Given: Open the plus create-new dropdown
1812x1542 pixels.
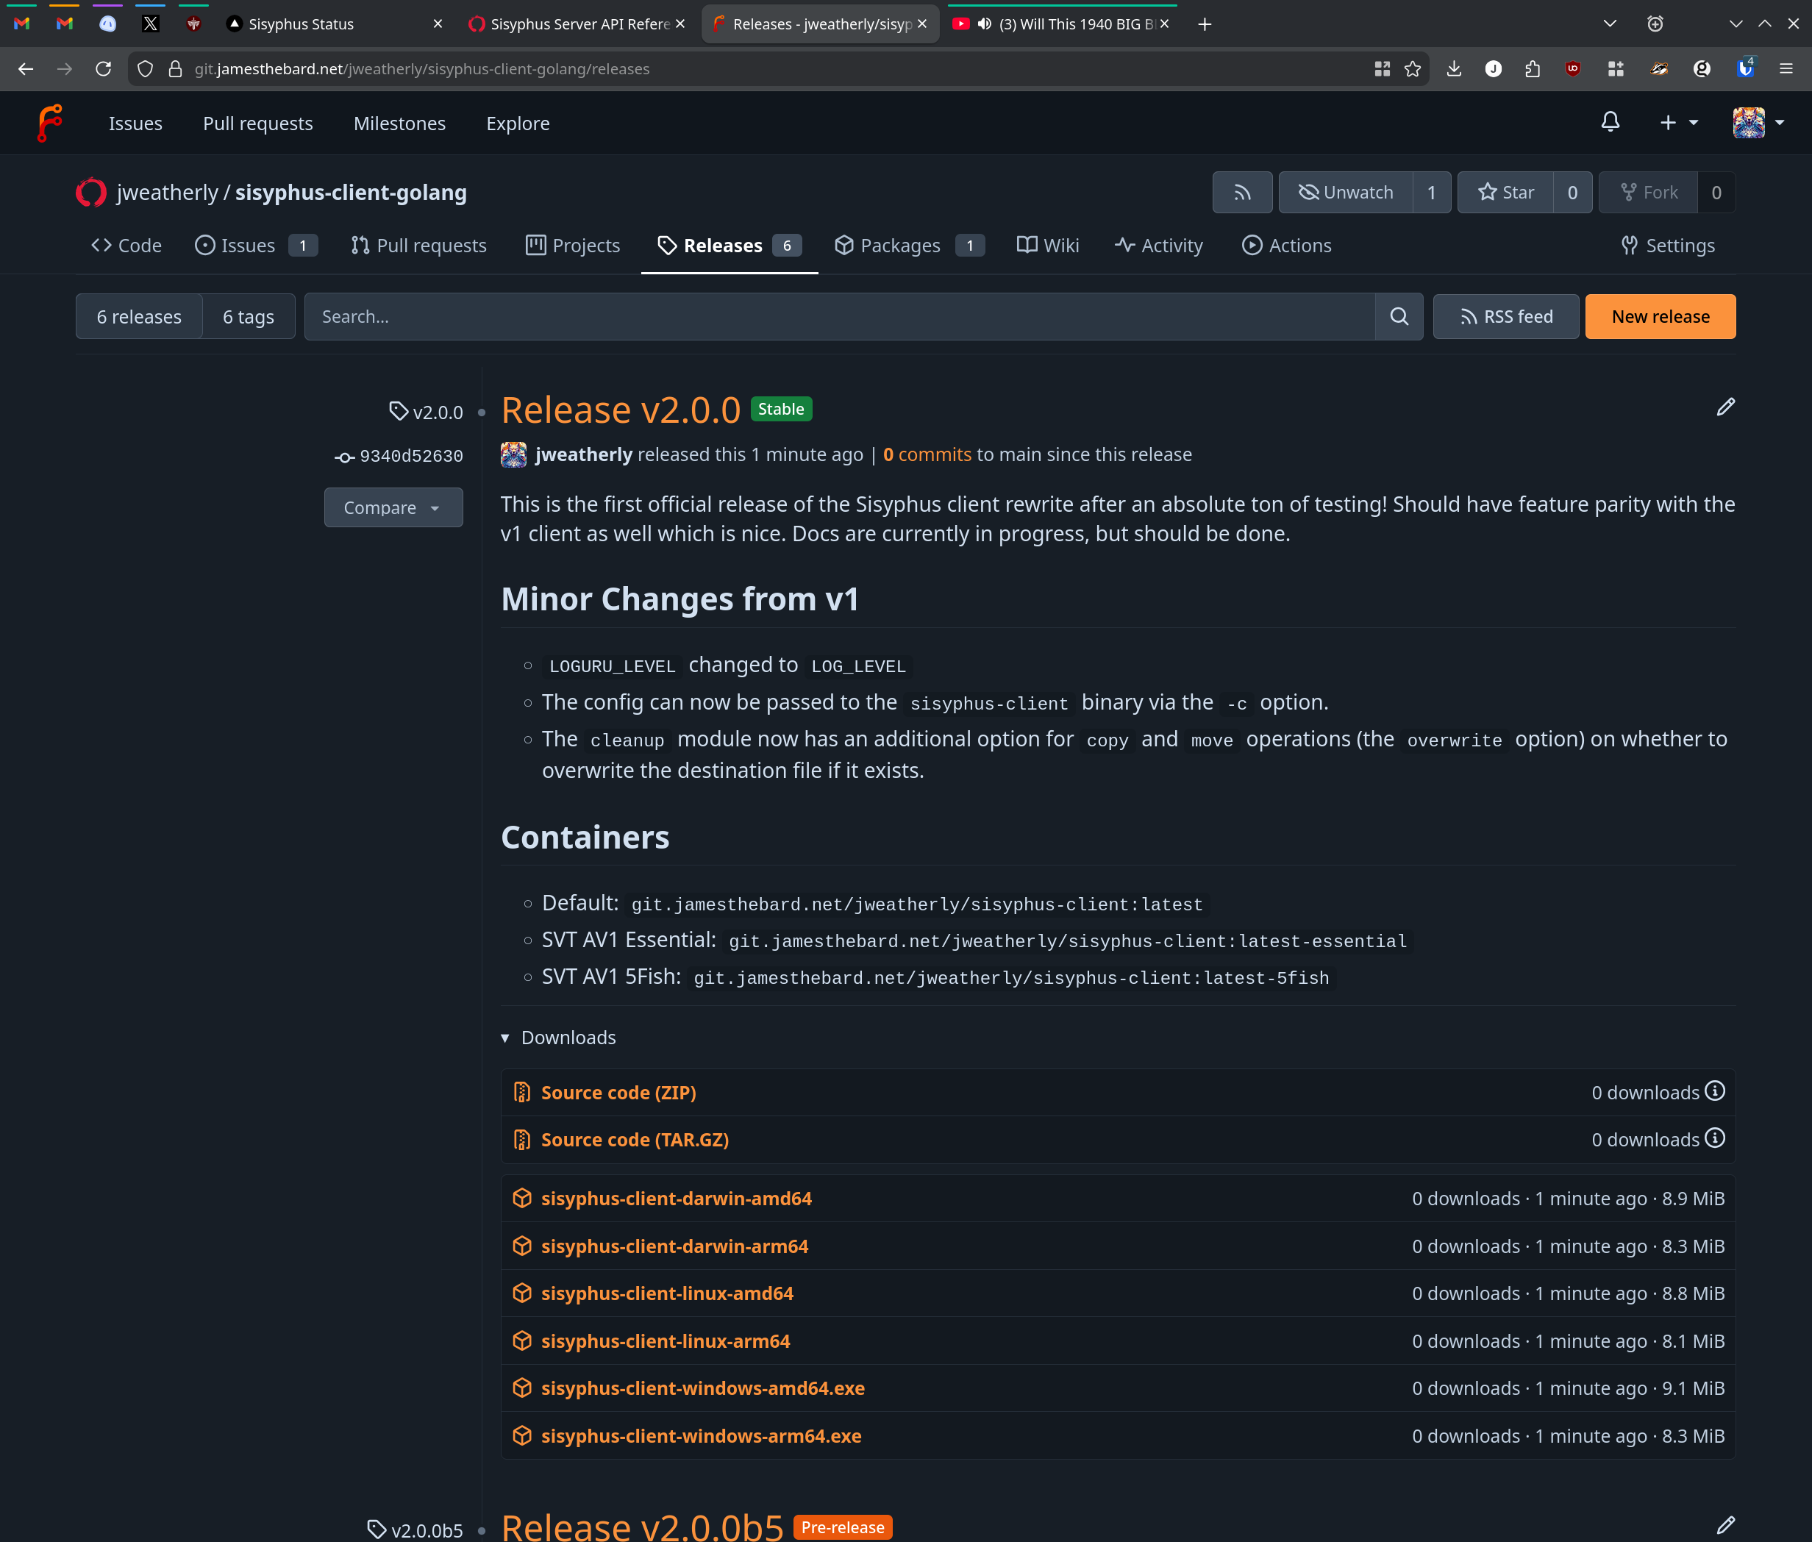Looking at the screenshot, I should pyautogui.click(x=1678, y=122).
